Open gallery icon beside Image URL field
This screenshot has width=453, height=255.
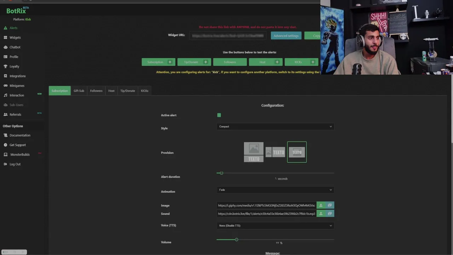(330, 205)
